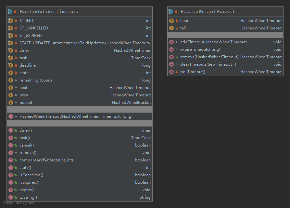Click the private lock icon next to HashedWheelBucket title
290x208 pixels.
pos(176,12)
